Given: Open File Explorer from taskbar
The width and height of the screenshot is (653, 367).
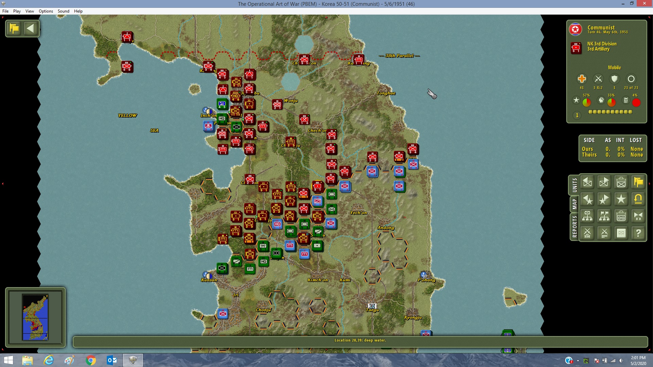Looking at the screenshot, I should click(28, 360).
